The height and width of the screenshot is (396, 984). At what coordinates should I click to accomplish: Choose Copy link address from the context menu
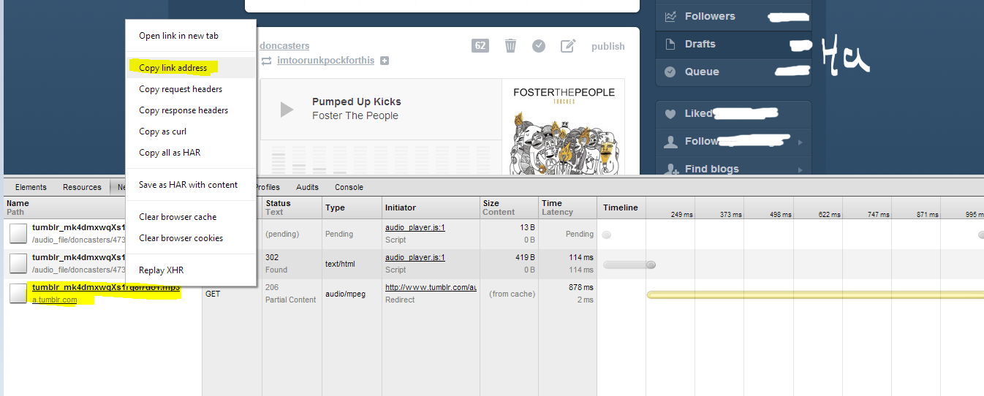point(173,68)
